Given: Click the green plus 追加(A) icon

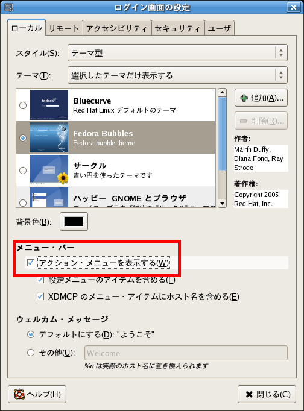Looking at the screenshot, I should point(244,98).
